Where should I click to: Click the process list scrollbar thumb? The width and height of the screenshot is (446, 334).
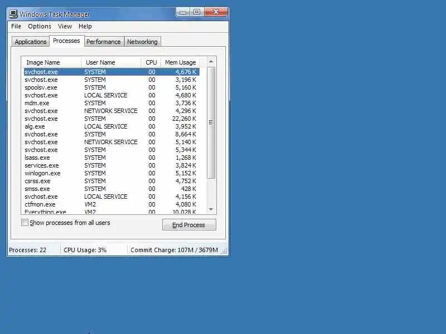(x=211, y=122)
